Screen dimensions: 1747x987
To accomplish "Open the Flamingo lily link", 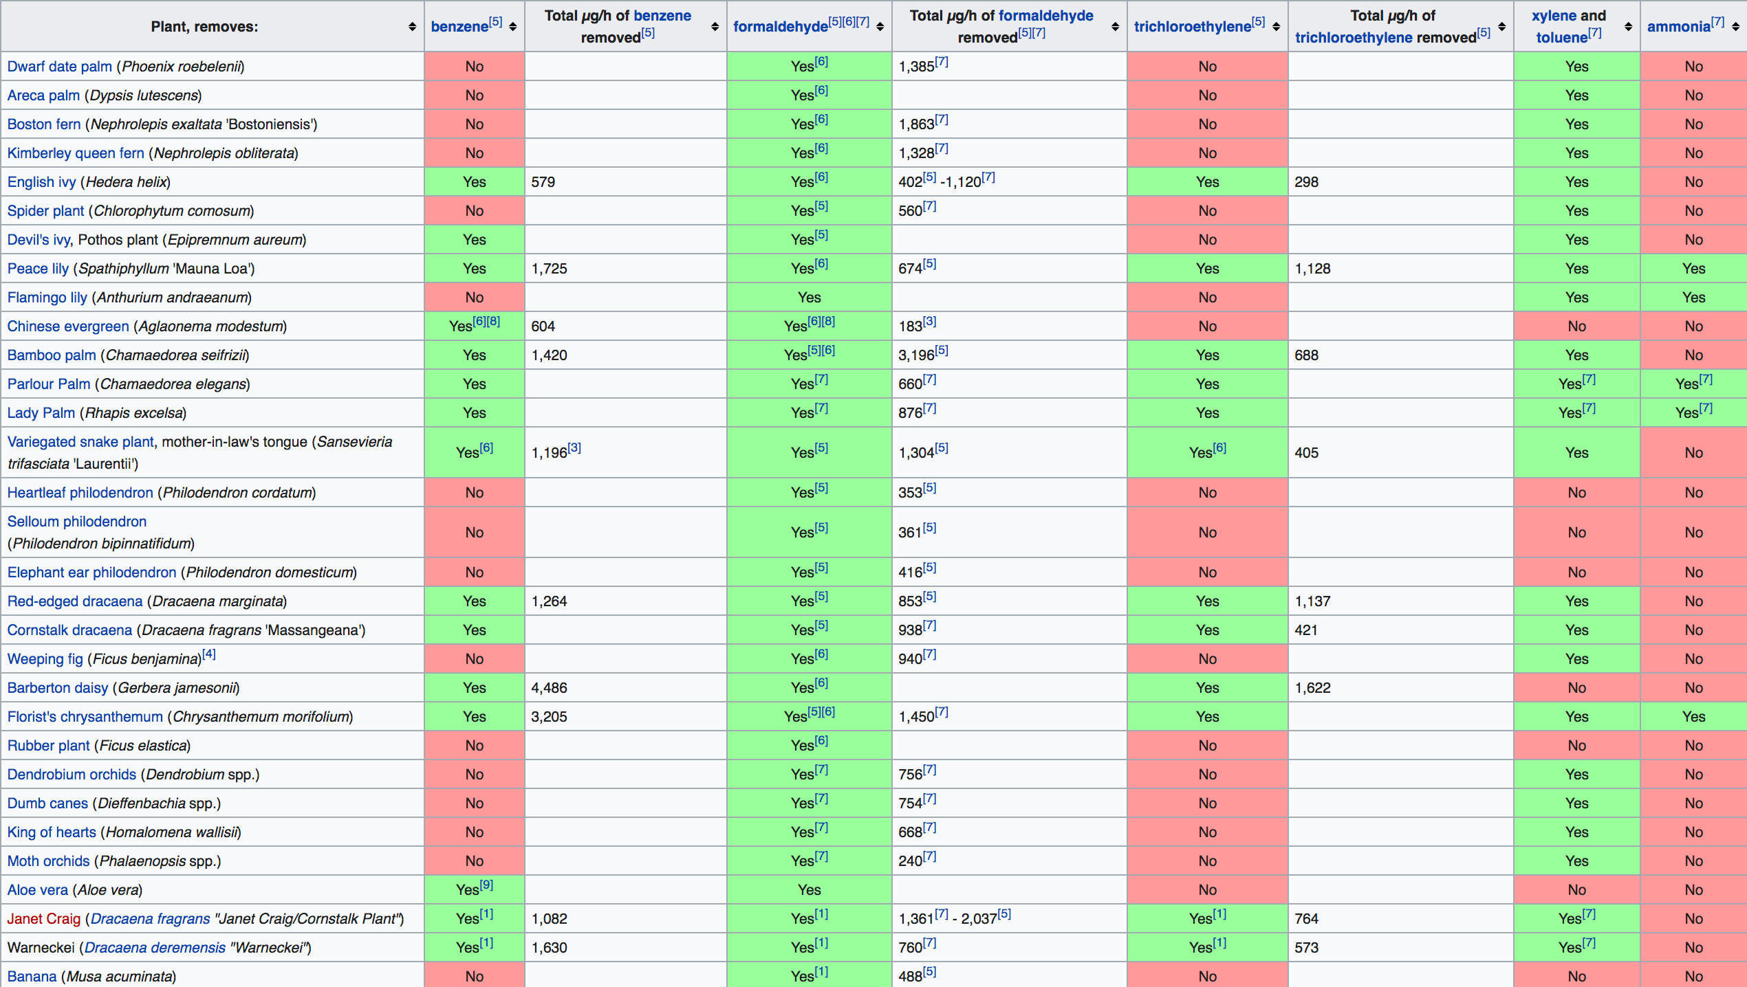I will click(47, 298).
